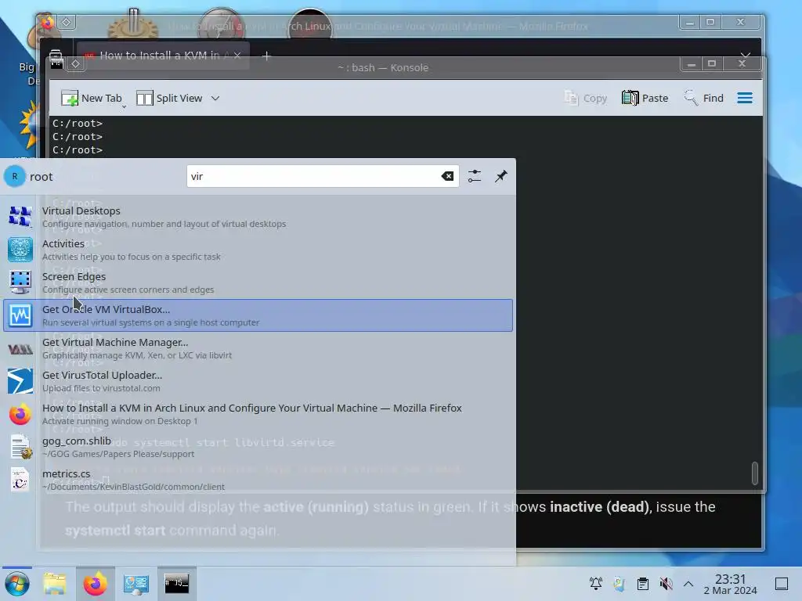Viewport: 802px width, 601px height.
Task: Select Get VirusTotal Uploader result
Action: tap(258, 381)
